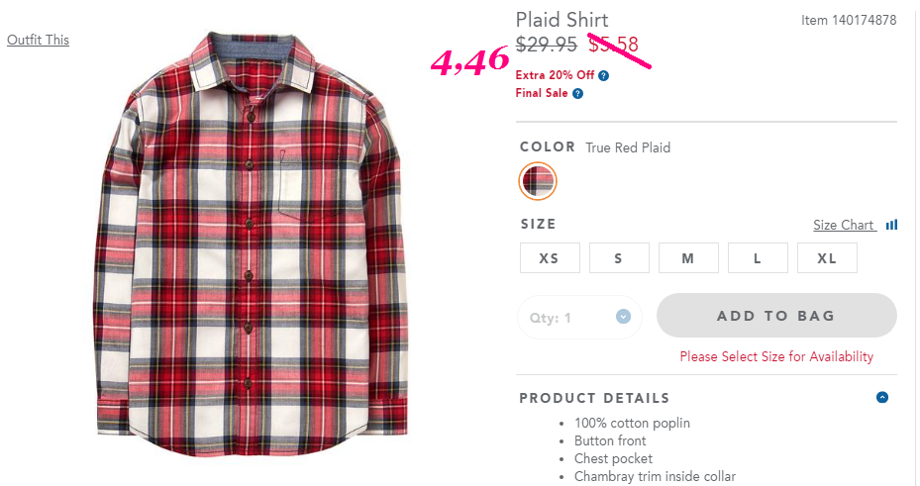Click the Extra 20% Off text
Image resolution: width=920 pixels, height=486 pixels.
tap(555, 75)
